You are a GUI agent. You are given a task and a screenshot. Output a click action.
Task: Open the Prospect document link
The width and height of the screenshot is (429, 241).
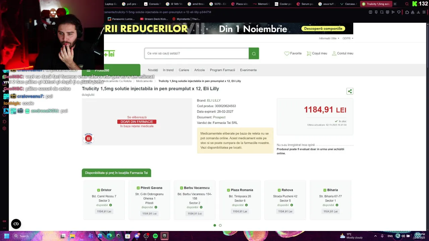(219, 117)
